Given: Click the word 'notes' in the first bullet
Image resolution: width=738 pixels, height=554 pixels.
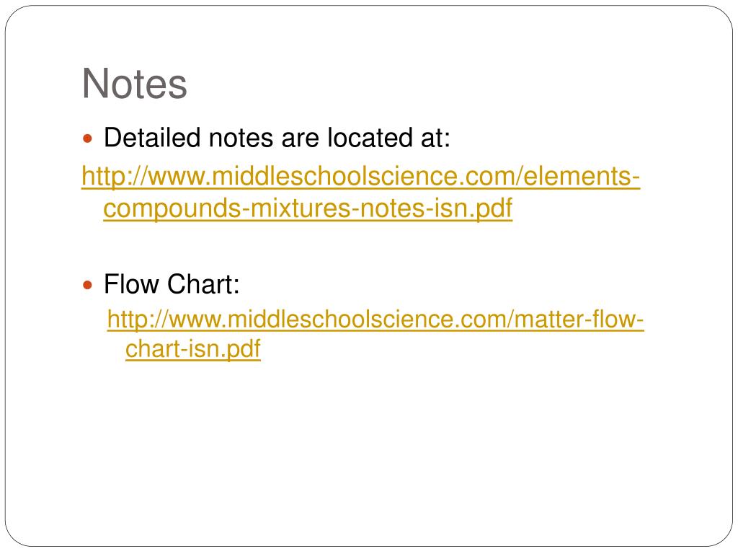Looking at the screenshot, I should point(241,138).
